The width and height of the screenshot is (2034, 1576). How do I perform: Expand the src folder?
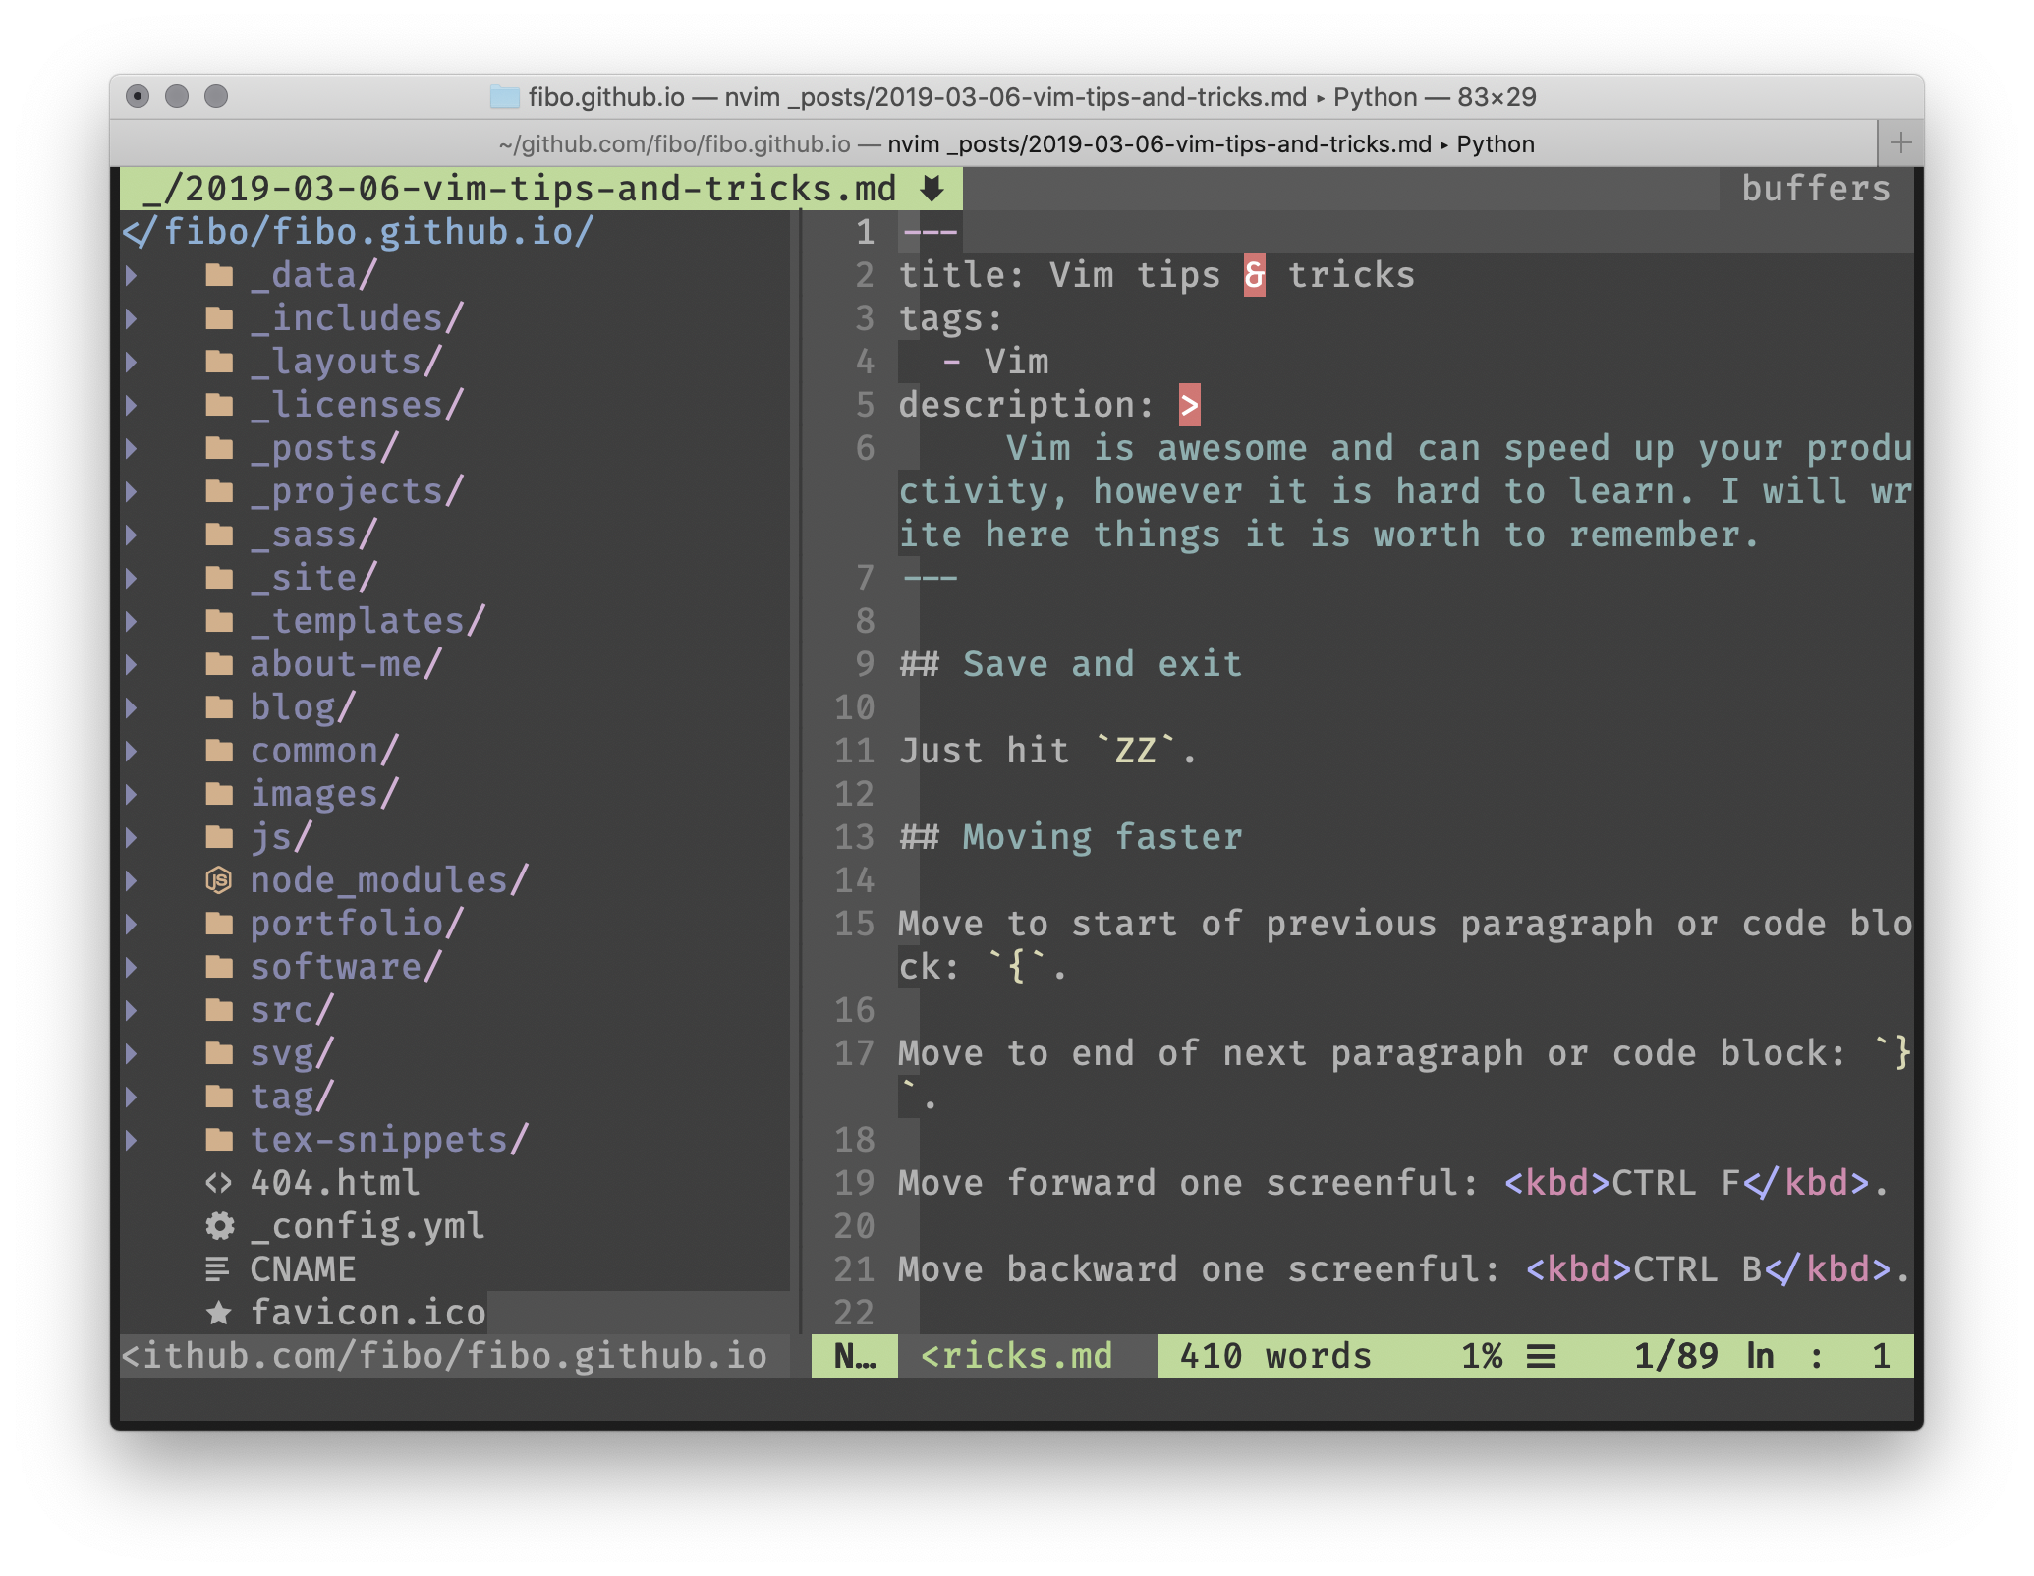[134, 1009]
